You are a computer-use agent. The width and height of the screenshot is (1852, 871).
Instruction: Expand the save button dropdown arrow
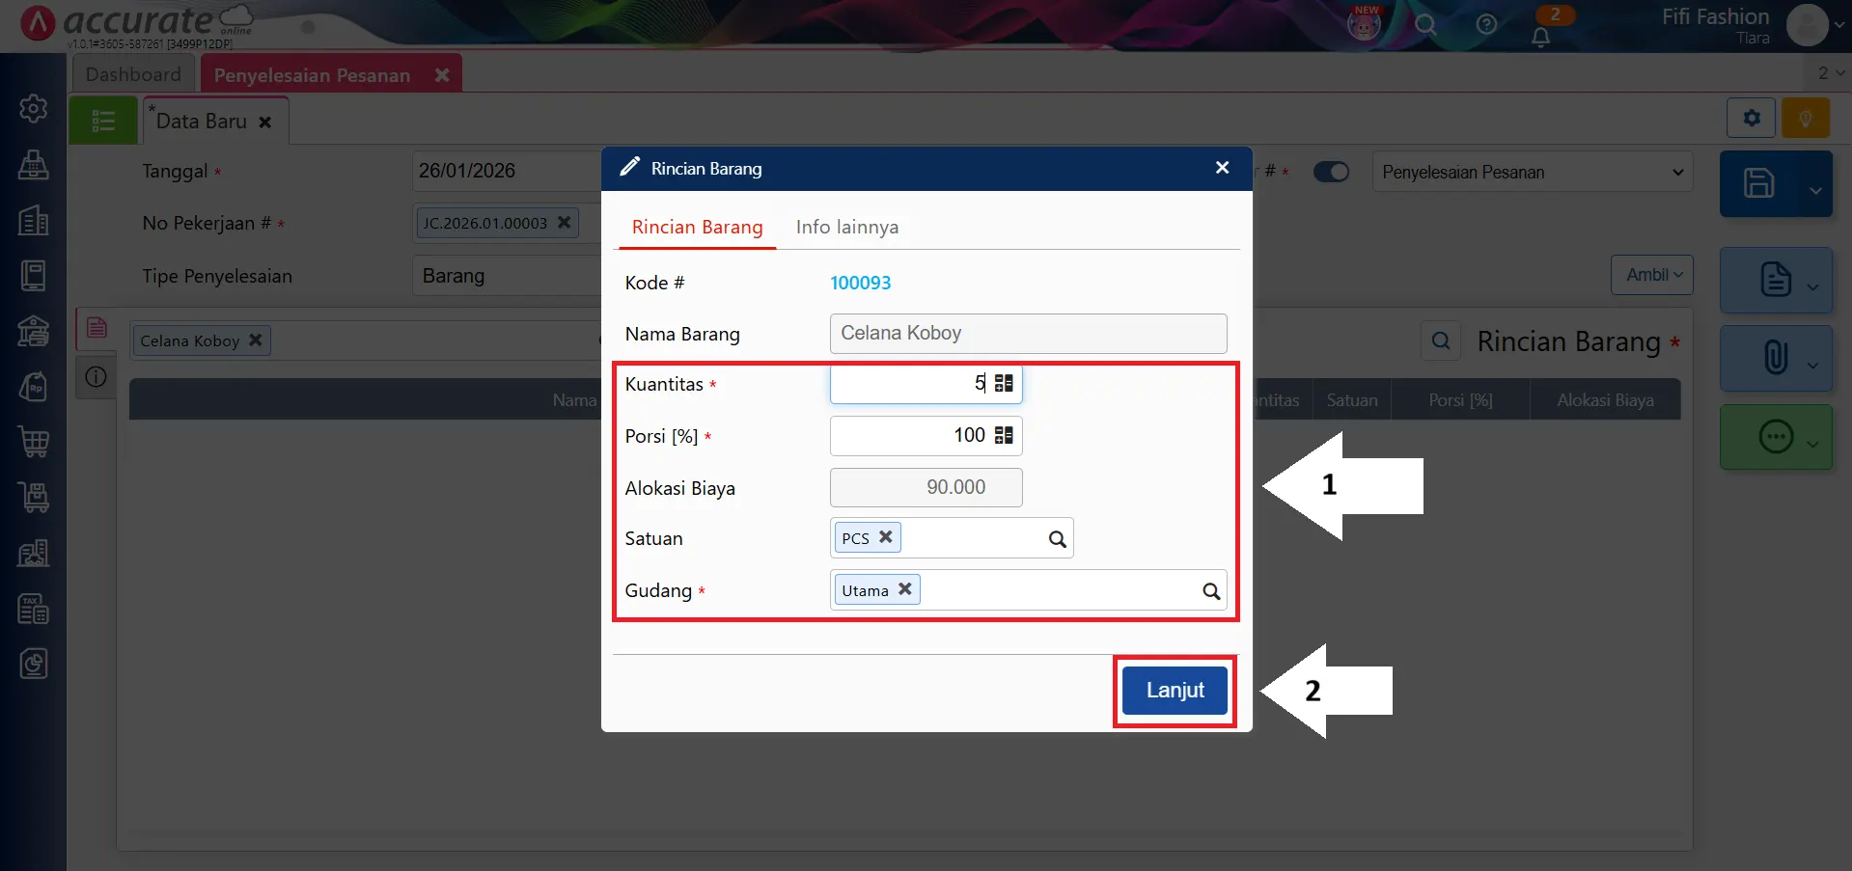(x=1814, y=190)
